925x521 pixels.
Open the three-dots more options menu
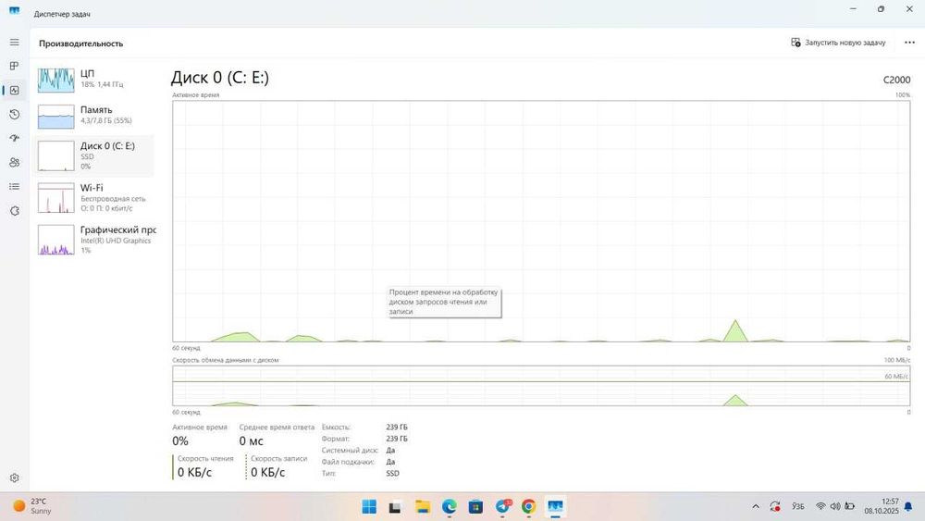tap(909, 43)
